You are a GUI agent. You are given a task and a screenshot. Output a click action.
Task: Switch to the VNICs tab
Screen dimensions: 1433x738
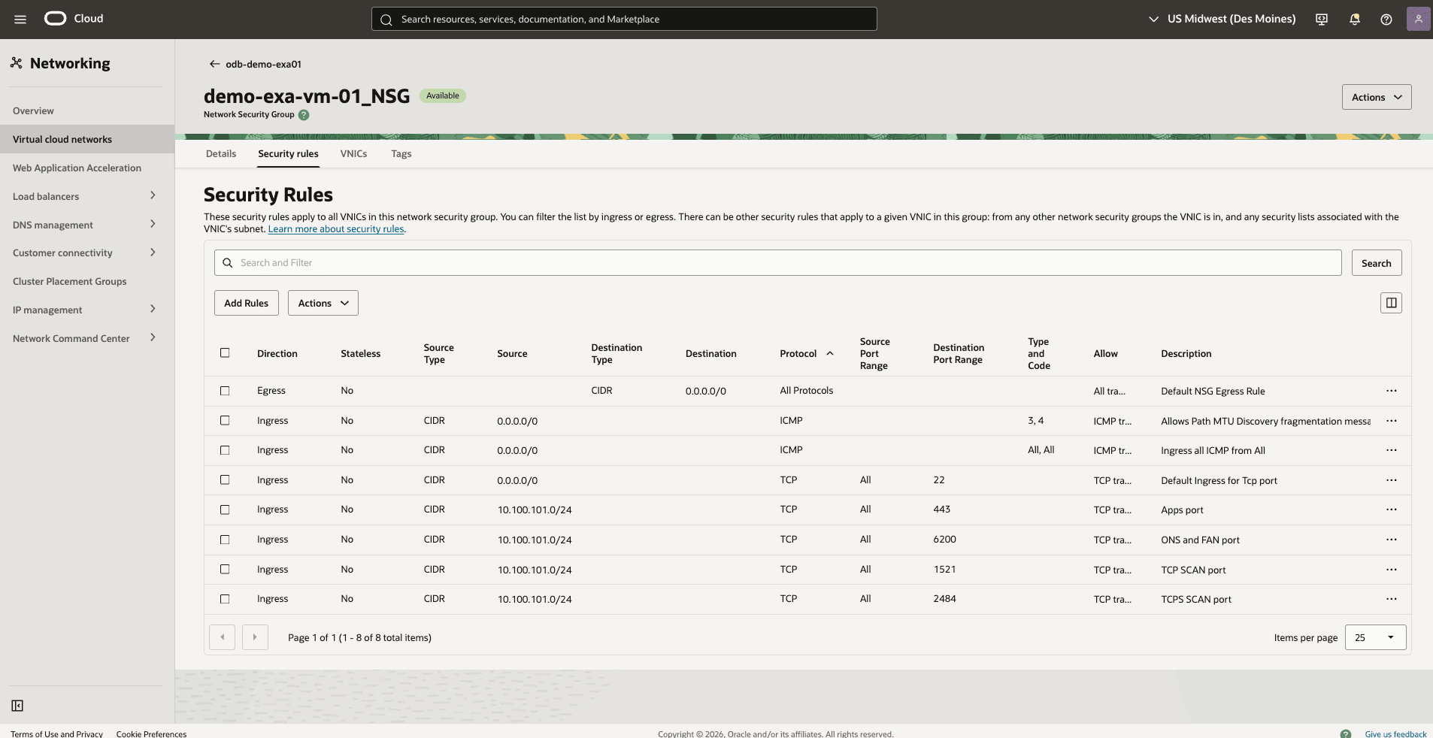click(353, 153)
